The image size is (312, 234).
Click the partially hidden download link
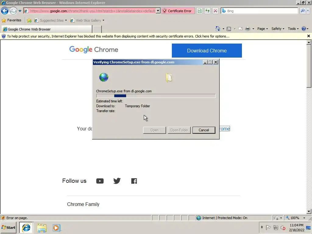pos(225,129)
